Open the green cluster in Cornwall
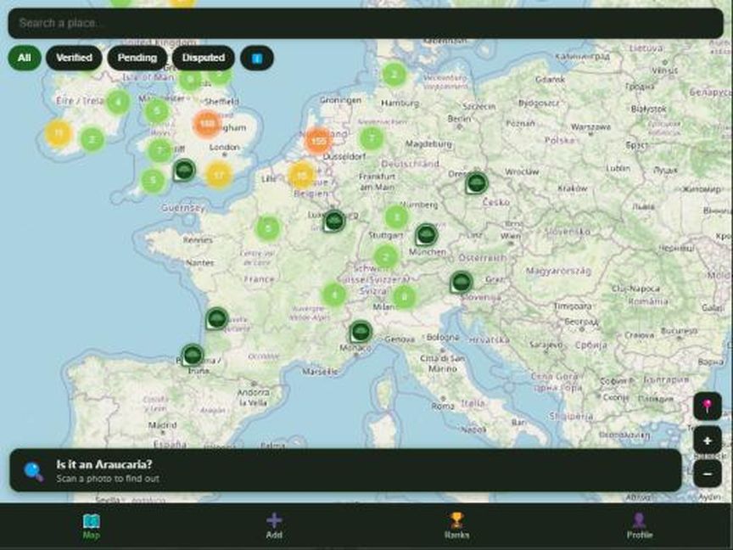This screenshot has height=550, width=733. pos(153,181)
